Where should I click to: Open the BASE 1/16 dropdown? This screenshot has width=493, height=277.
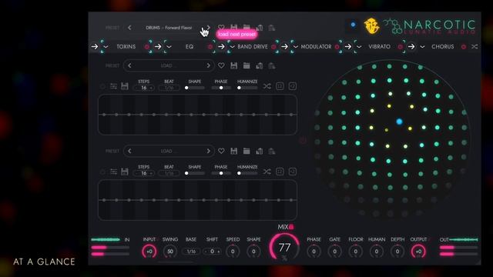[x=191, y=252]
